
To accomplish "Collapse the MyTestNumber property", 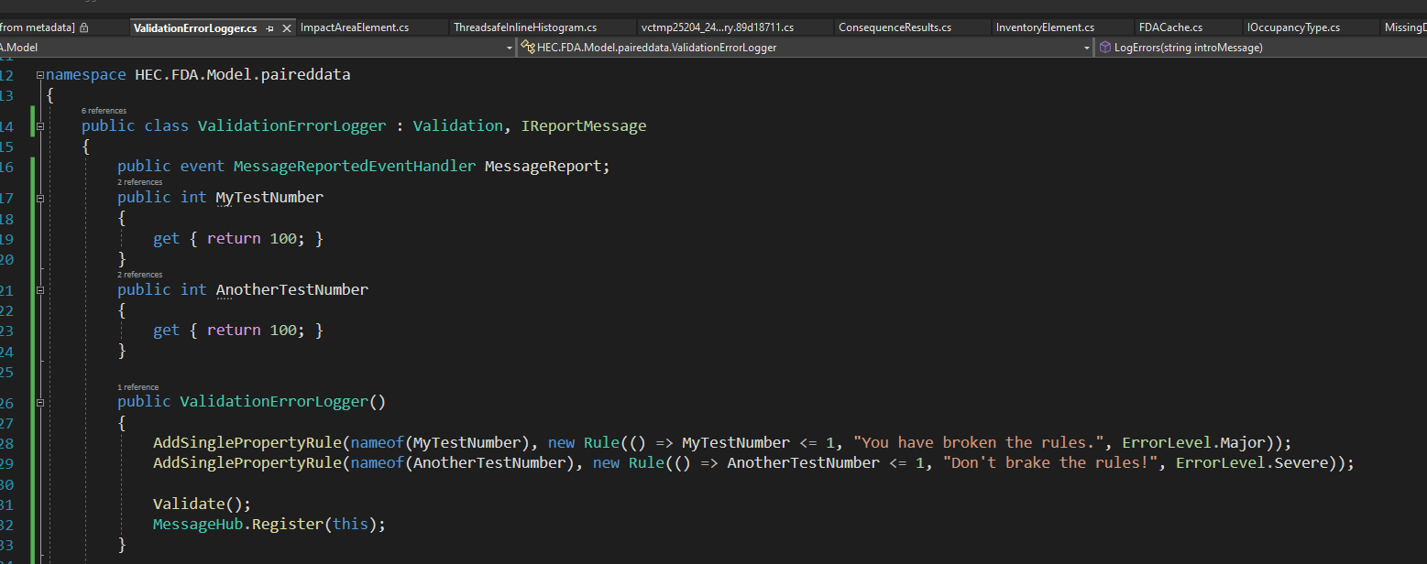I will (x=39, y=198).
